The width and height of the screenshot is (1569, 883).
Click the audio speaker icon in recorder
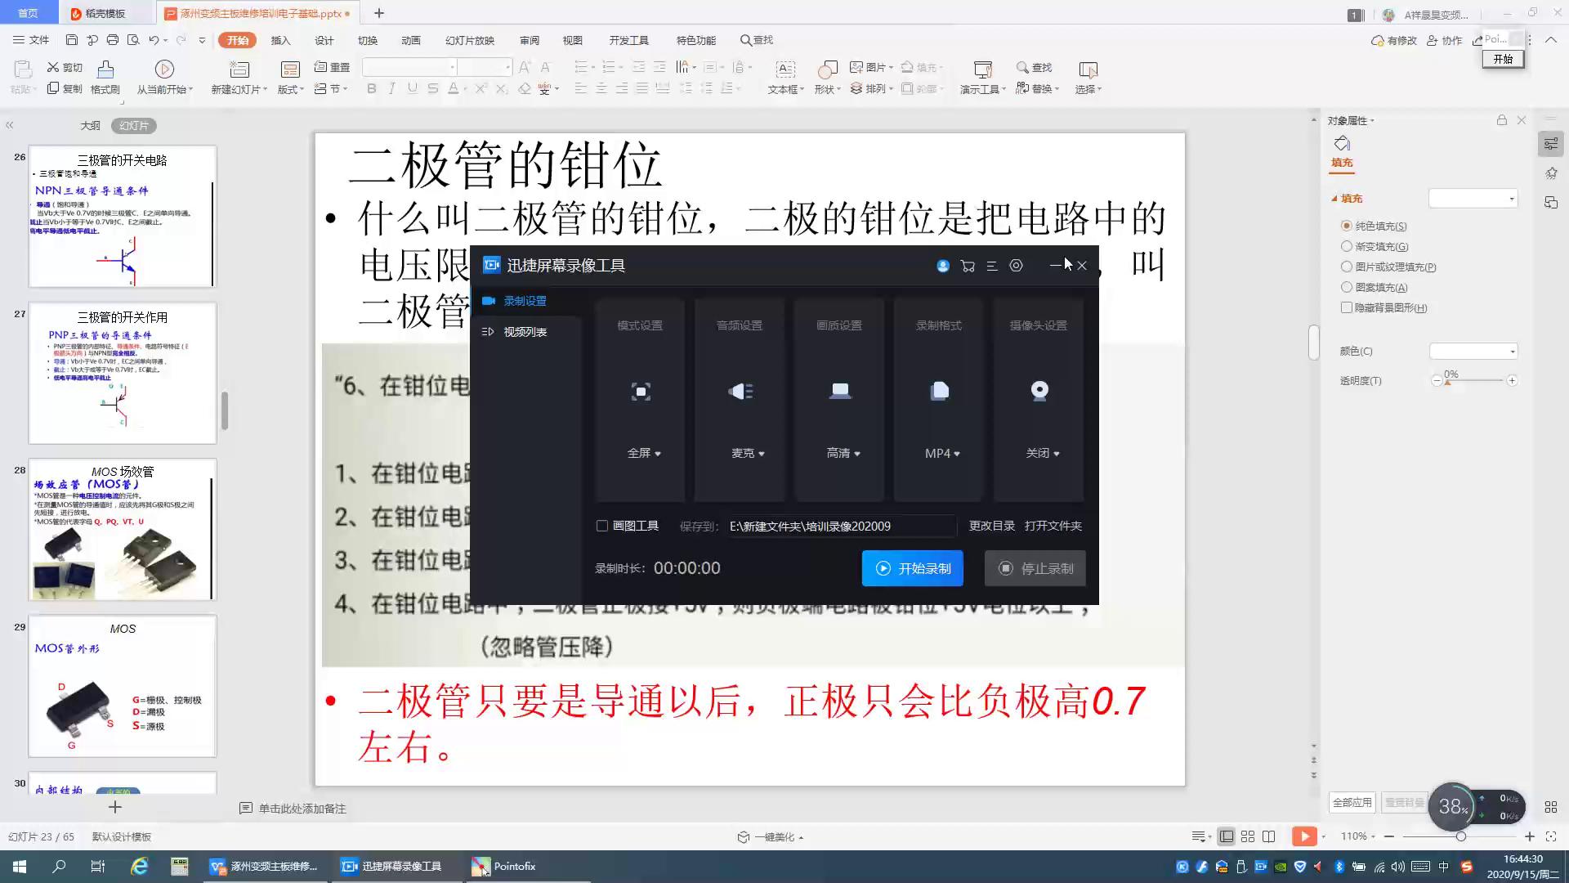[x=740, y=392]
